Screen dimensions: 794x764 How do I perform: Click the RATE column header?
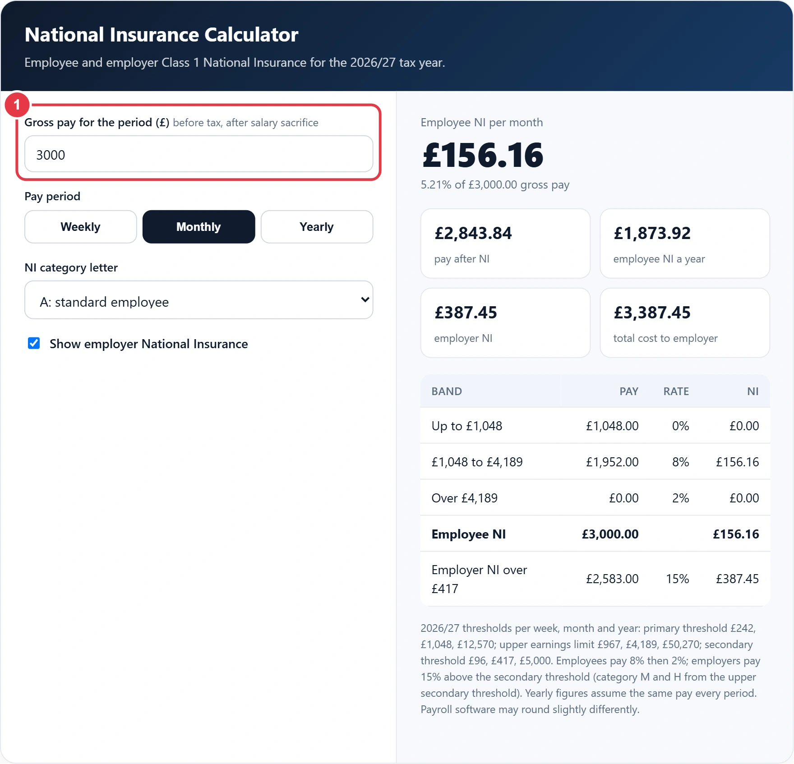(x=676, y=391)
